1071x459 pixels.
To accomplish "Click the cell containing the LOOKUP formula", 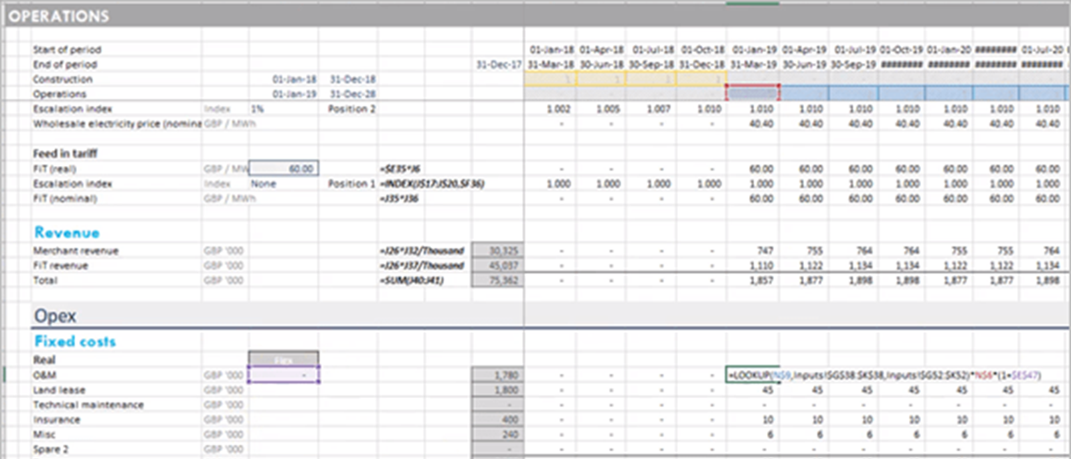I will point(753,375).
